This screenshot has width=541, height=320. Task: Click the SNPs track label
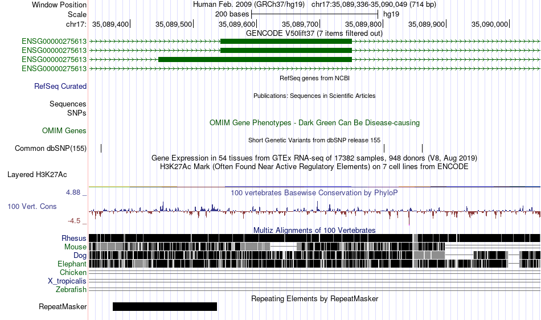coord(77,113)
